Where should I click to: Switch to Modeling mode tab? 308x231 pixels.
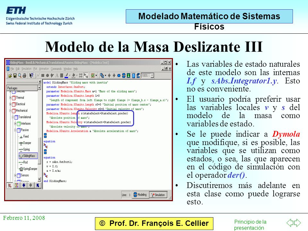pos(140,195)
